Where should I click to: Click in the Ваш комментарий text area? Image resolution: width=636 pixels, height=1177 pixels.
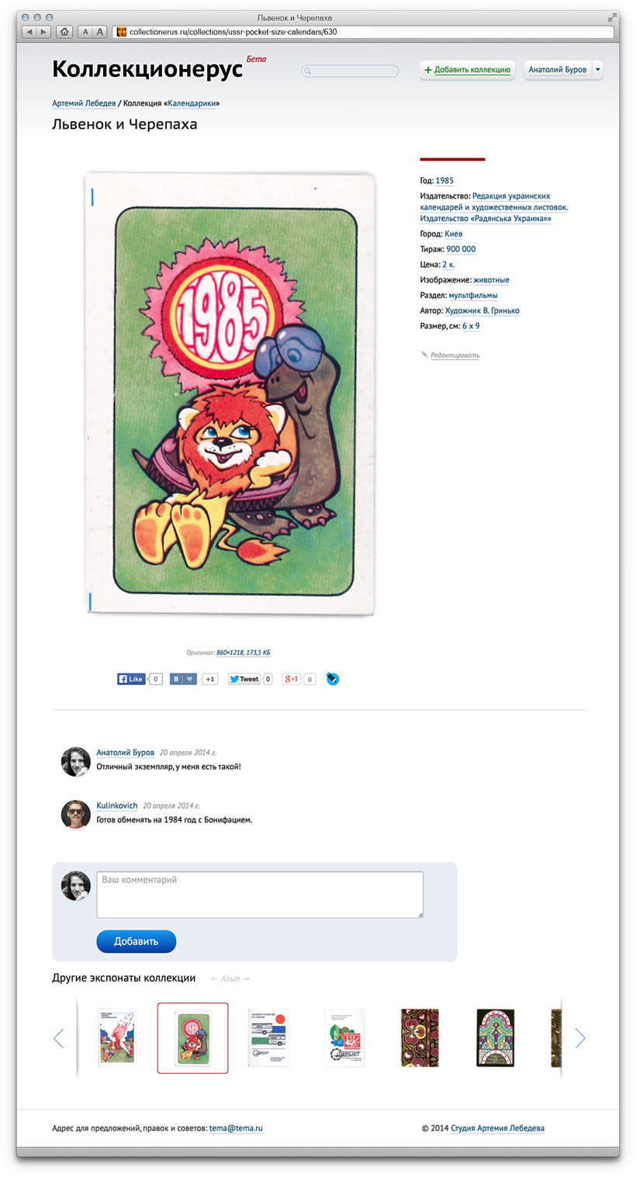click(x=260, y=895)
